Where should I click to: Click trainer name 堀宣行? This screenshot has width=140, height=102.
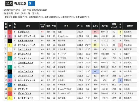click(x=127, y=54)
